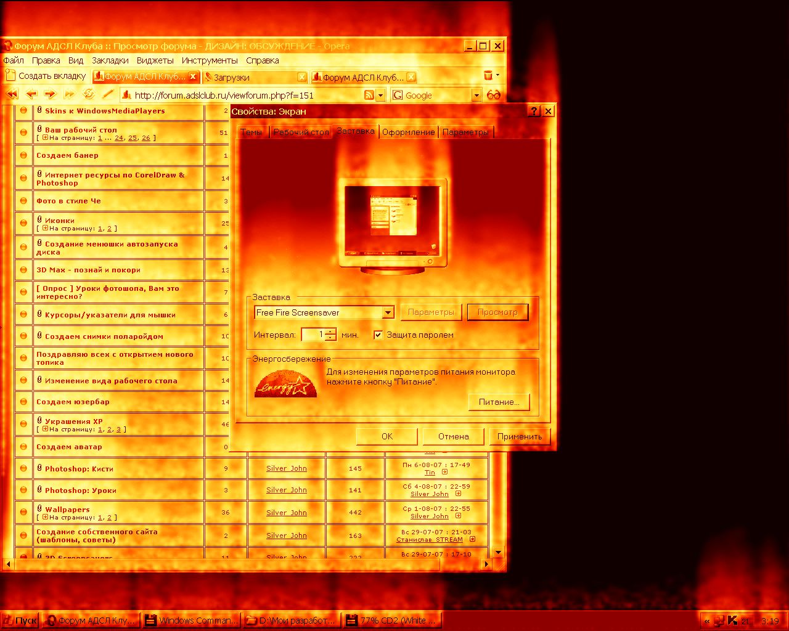This screenshot has width=789, height=631.
Task: Expand the address bar history dropdown
Action: pos(380,95)
